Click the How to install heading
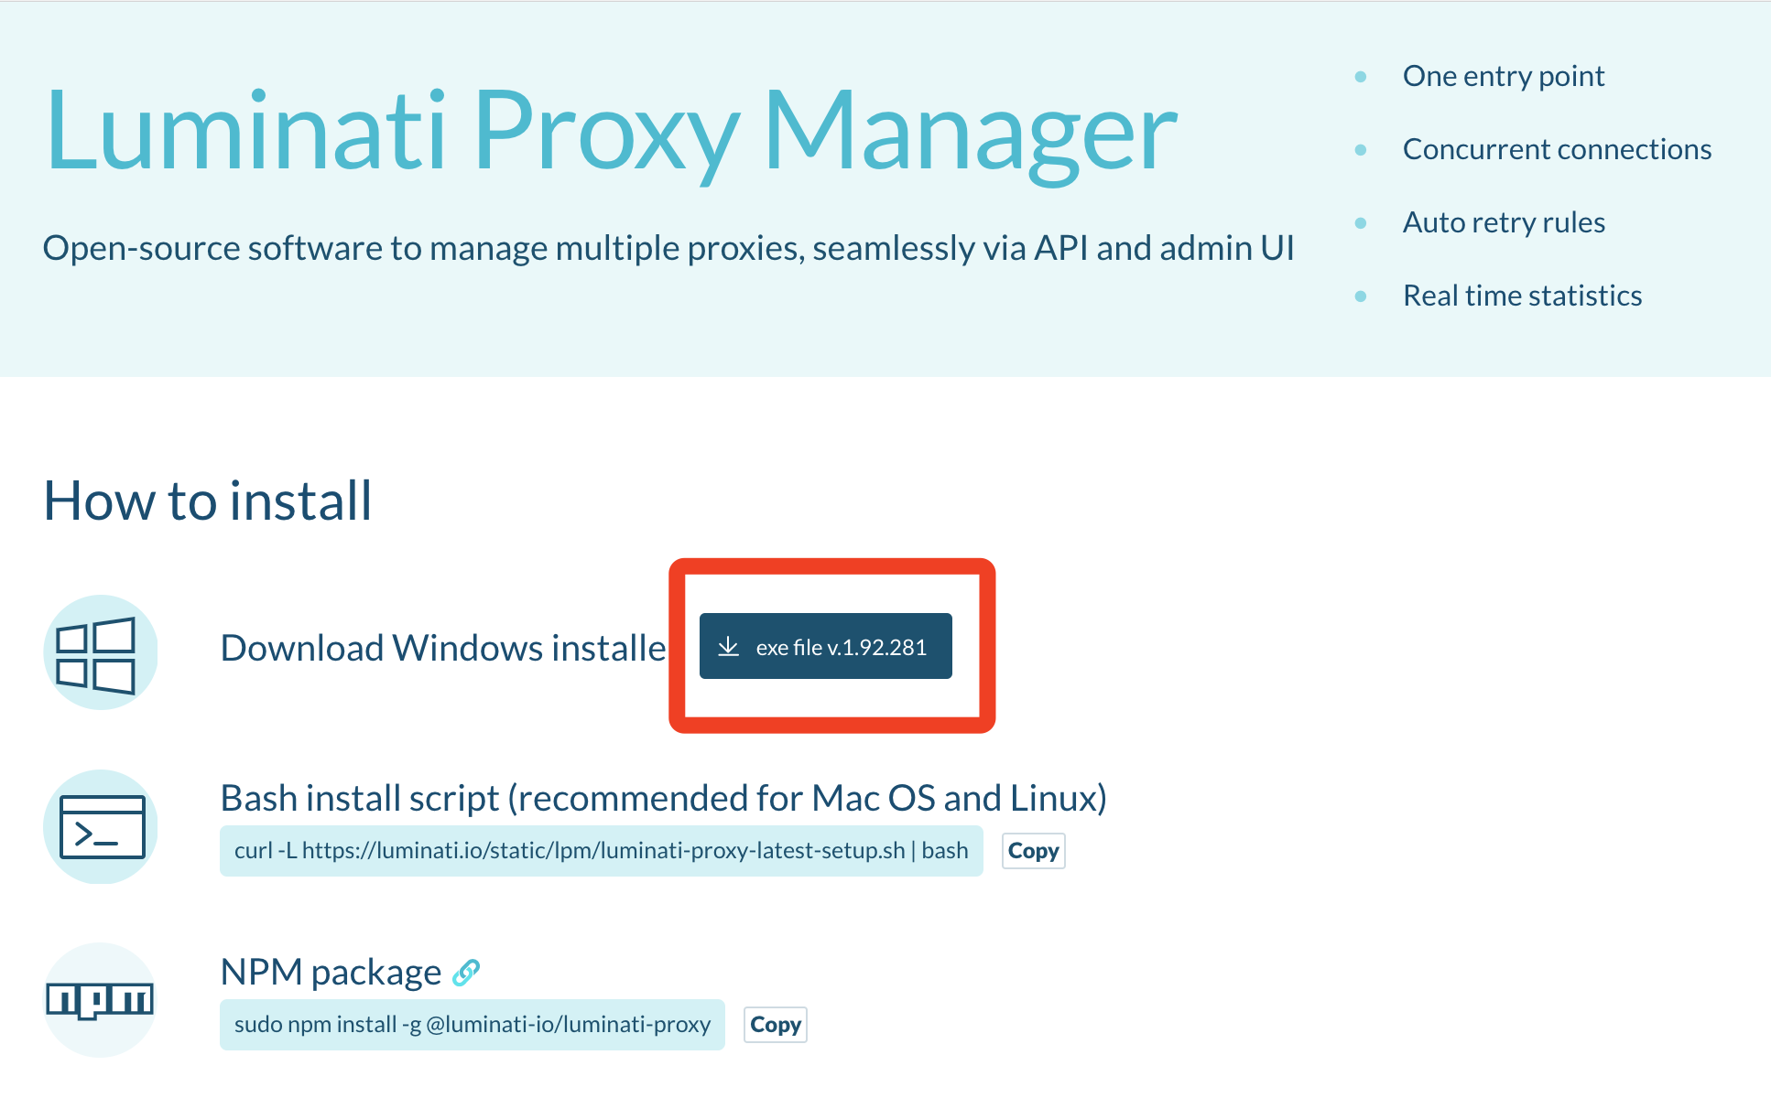Viewport: 1771px width, 1098px height. coord(208,501)
